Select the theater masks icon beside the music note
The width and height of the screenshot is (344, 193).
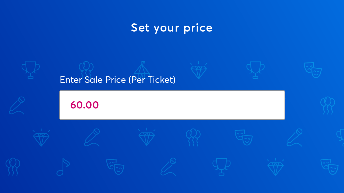pos(115,167)
